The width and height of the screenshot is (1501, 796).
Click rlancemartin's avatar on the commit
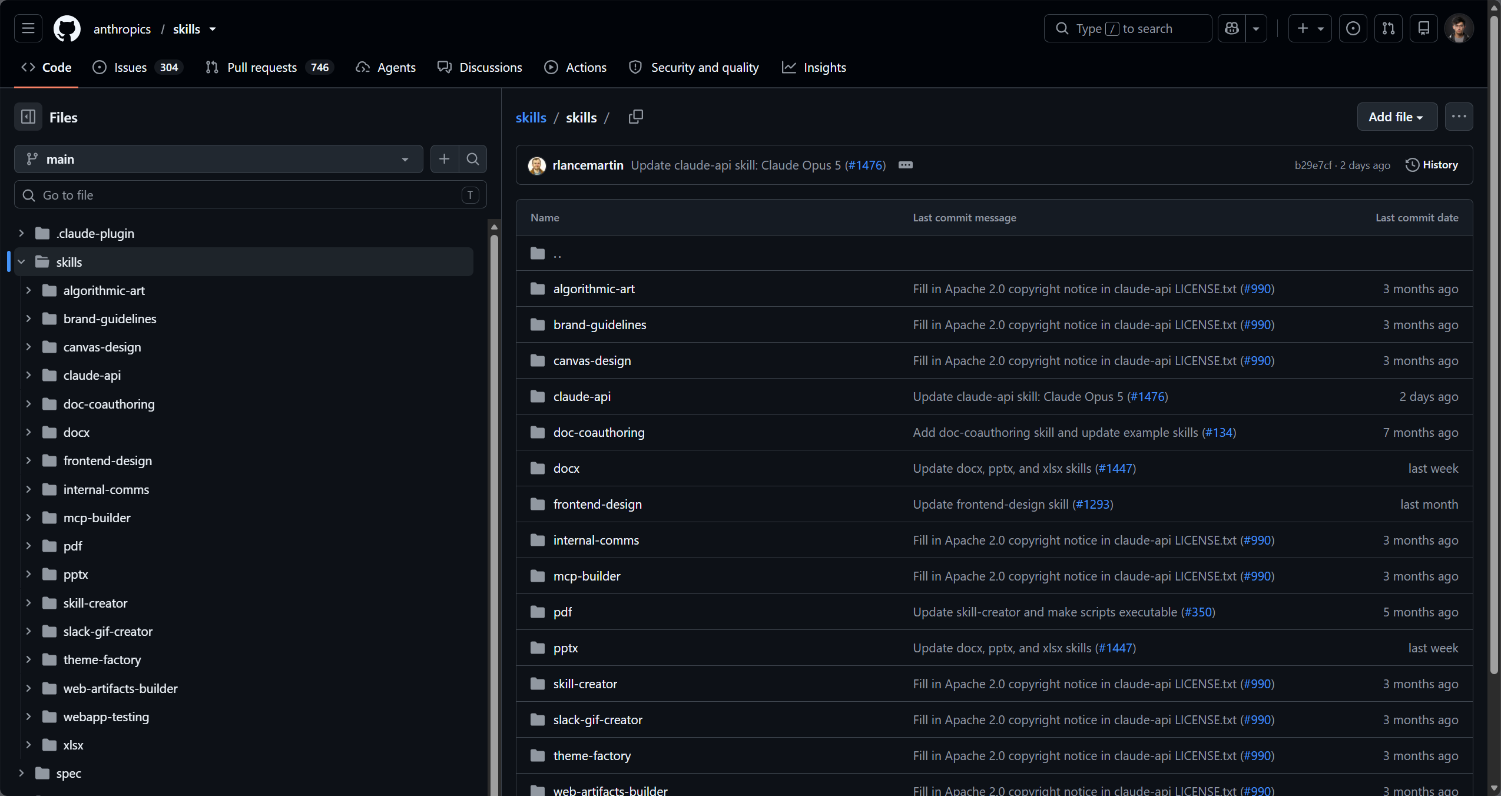[x=537, y=165]
